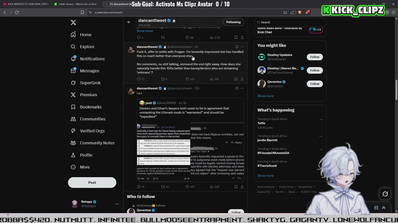Open Rekapz account options menu

point(117,204)
